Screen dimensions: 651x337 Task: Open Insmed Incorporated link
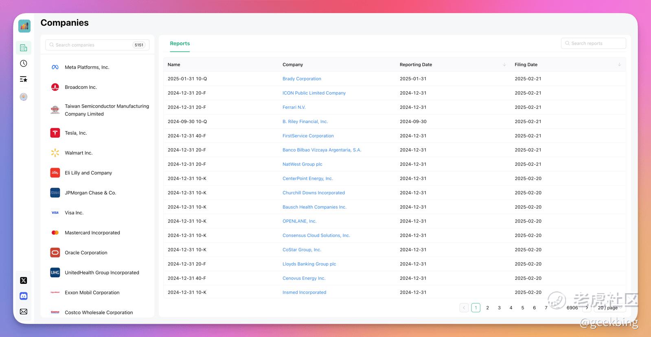coord(304,292)
